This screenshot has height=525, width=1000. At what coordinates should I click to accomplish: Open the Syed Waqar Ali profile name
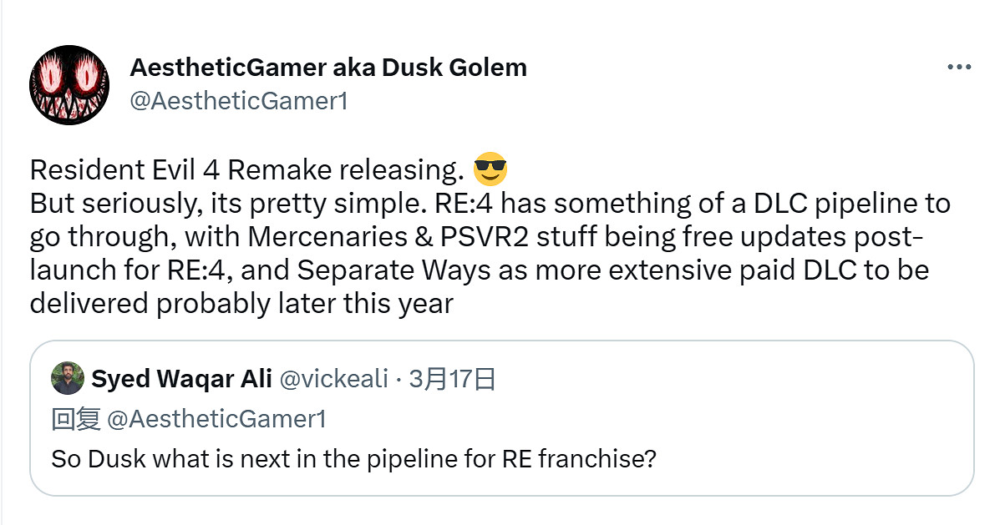click(181, 379)
